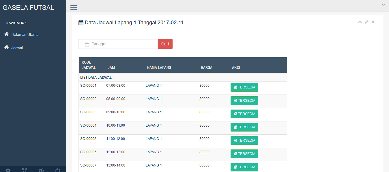Close the Data Jadwal panel with the x icon
This screenshot has height=172, width=389.
click(373, 22)
